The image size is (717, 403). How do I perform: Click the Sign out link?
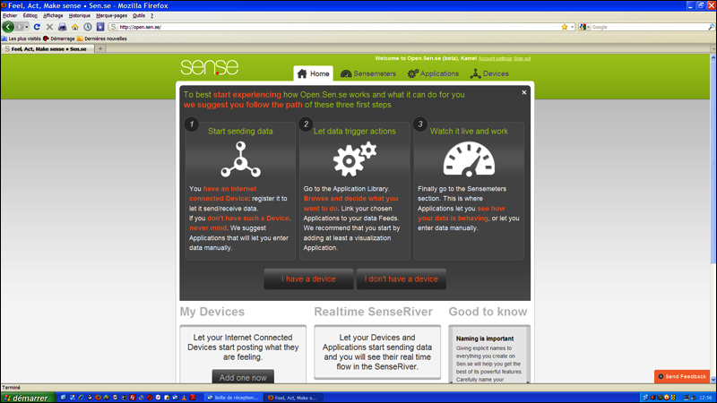click(523, 58)
